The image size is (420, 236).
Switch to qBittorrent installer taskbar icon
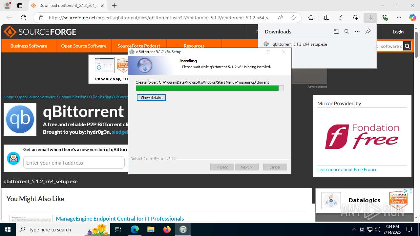click(183, 229)
